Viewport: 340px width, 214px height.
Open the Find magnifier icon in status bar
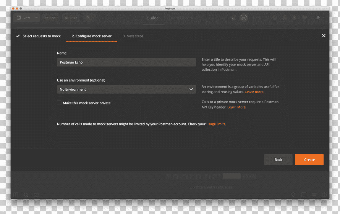coord(26,195)
